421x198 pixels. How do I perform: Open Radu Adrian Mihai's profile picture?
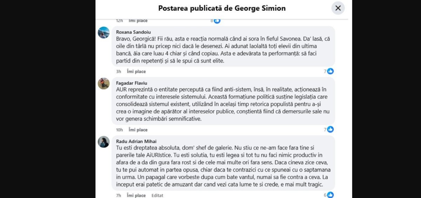coord(103,142)
